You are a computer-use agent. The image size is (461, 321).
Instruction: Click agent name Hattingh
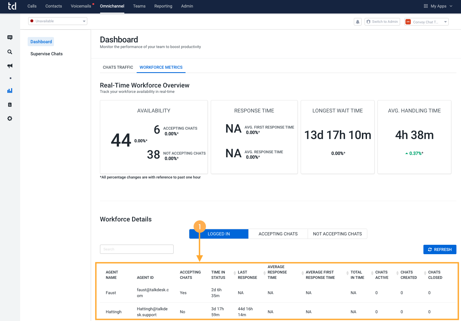[114, 312]
